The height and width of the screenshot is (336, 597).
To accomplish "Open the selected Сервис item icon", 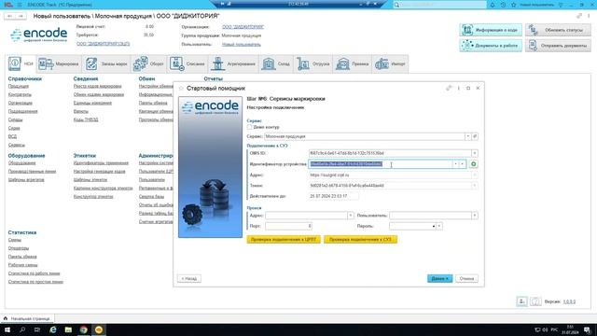I will pos(475,136).
